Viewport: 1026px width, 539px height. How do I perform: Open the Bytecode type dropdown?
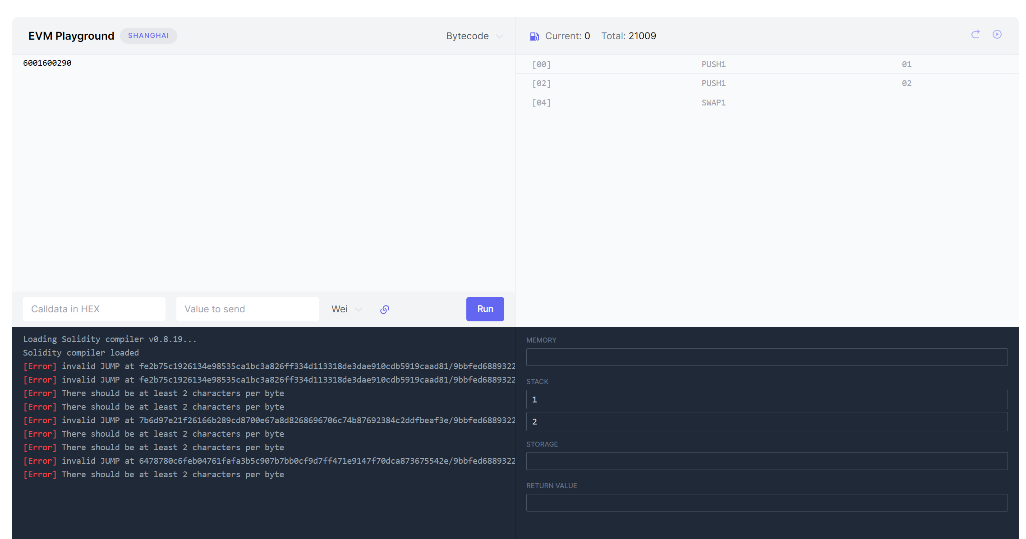[x=474, y=36]
